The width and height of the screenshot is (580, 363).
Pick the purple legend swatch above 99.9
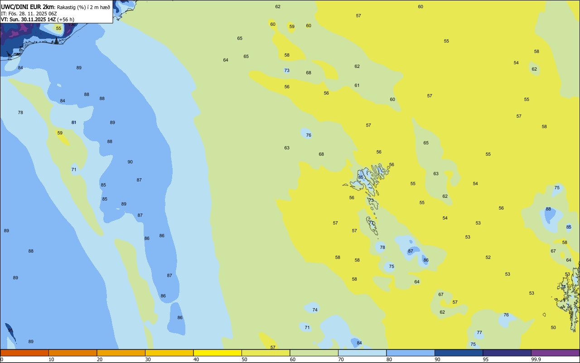point(555,353)
